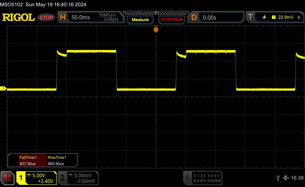Screen dimensions: 305x187
Task: Click channel 1 ground level marker
Action: pyautogui.click(x=3, y=88)
